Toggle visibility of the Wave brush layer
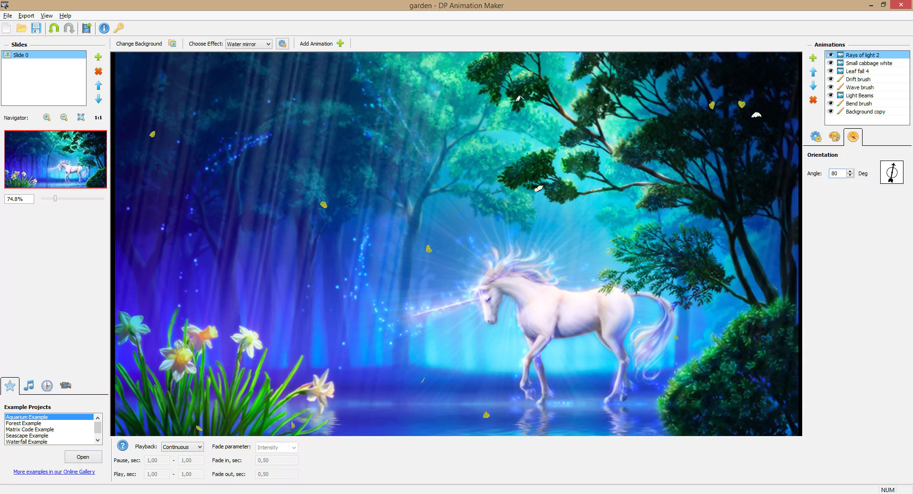This screenshot has width=913, height=494. tap(831, 87)
